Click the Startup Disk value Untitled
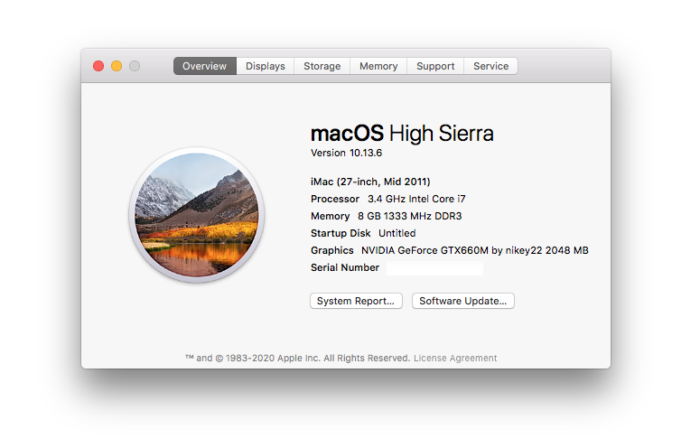 (x=397, y=233)
